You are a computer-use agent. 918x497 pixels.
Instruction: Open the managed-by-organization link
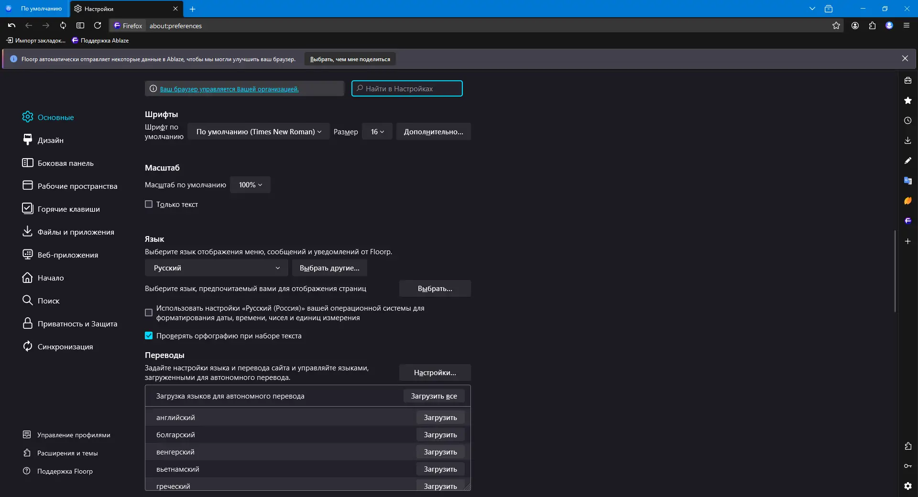[229, 89]
